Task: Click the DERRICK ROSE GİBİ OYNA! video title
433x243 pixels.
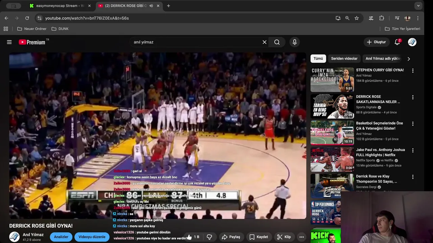Action: [x=41, y=226]
